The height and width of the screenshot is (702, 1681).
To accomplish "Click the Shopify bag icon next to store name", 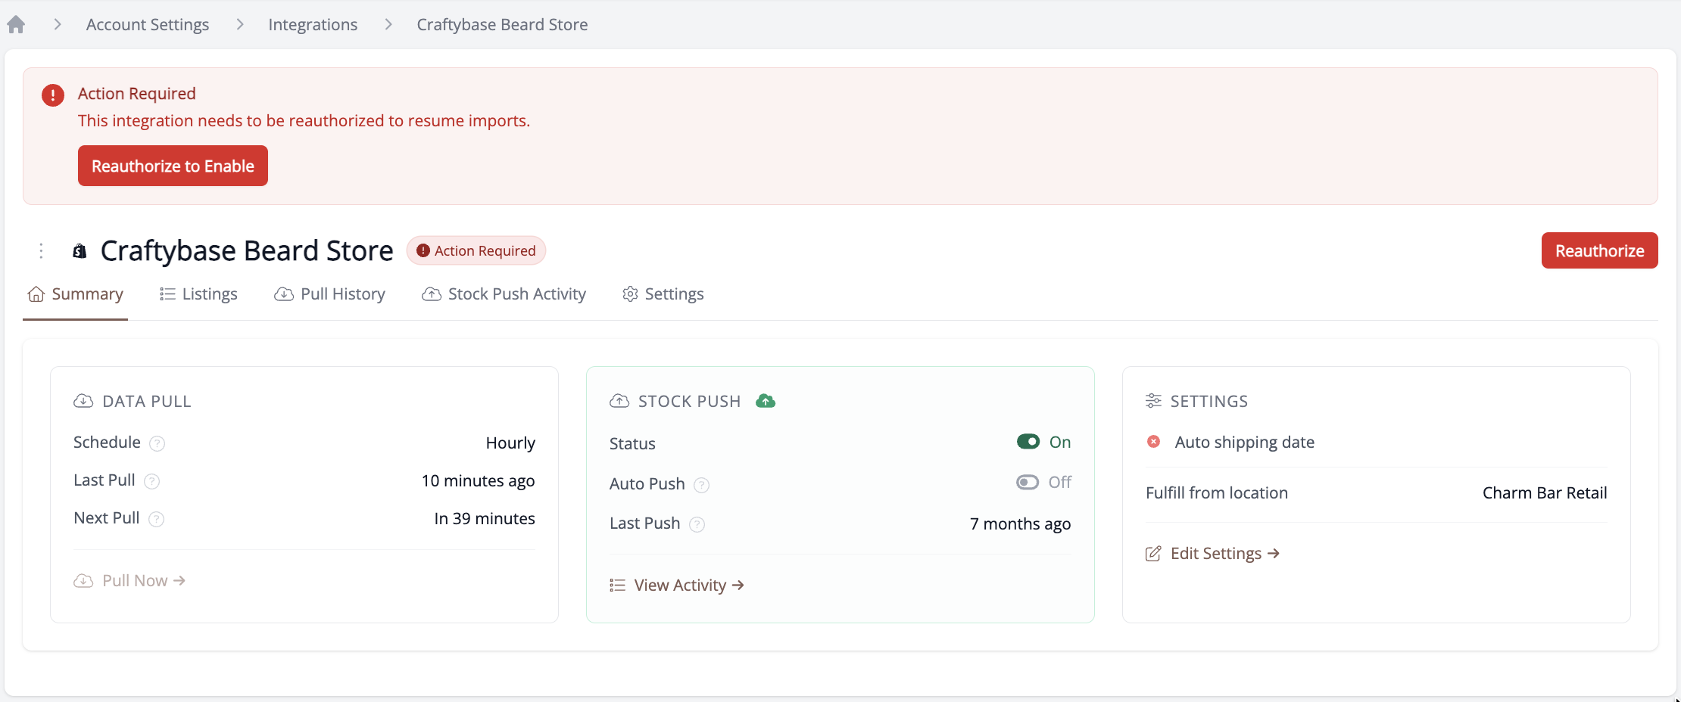I will click(80, 251).
